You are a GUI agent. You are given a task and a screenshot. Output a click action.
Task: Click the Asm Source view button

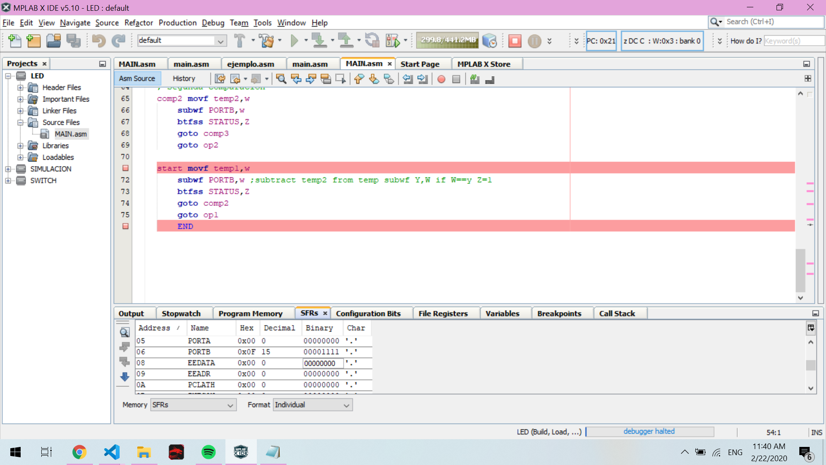[137, 79]
